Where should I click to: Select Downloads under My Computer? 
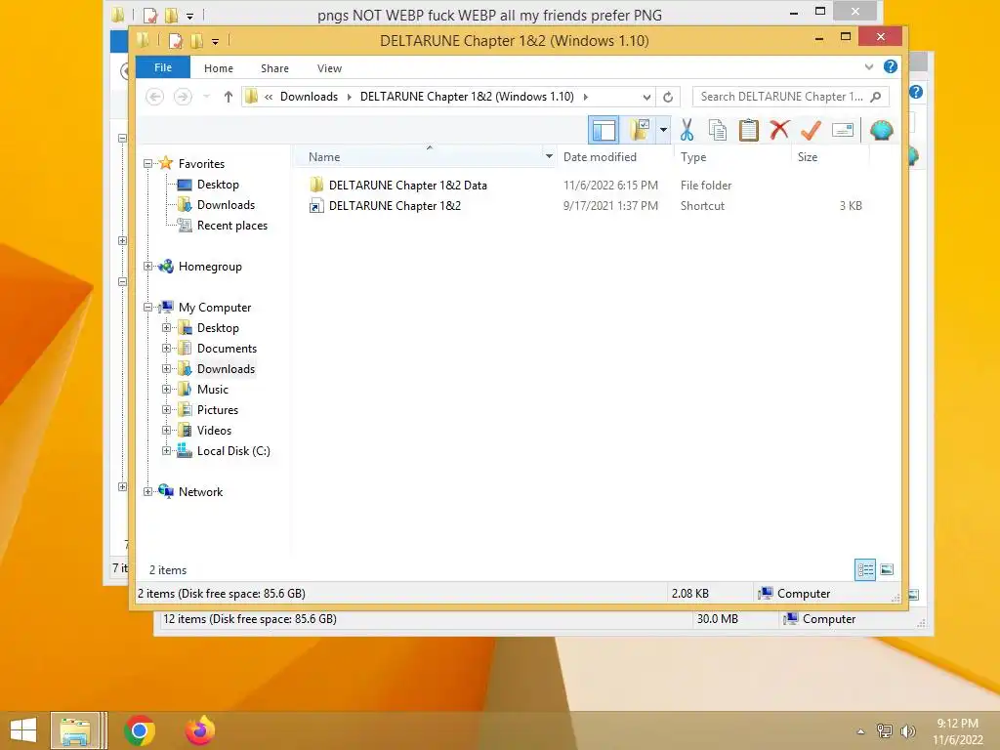pos(226,368)
